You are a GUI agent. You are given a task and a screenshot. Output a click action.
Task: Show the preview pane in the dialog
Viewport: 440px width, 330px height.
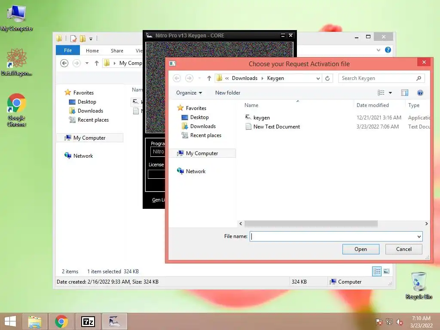click(x=405, y=93)
